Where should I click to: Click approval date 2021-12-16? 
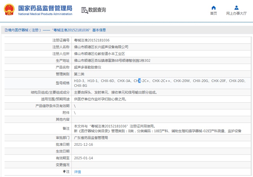coord(83,145)
